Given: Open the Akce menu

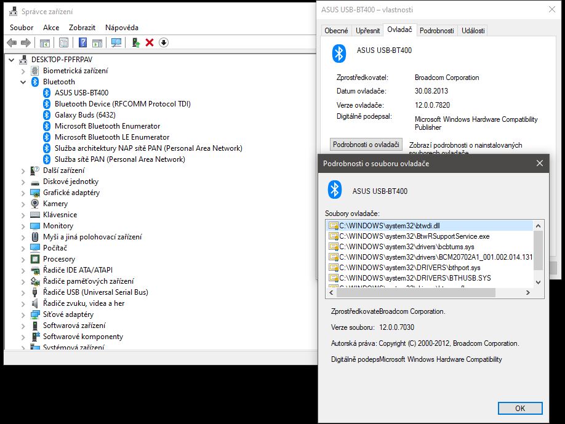Looking at the screenshot, I should point(51,27).
